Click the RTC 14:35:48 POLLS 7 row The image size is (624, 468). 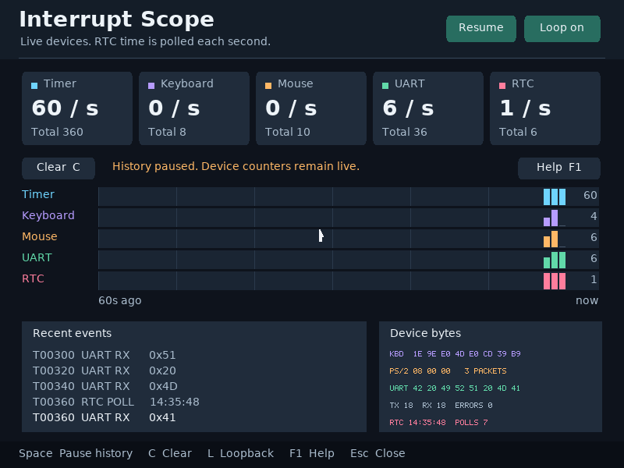coord(438,422)
